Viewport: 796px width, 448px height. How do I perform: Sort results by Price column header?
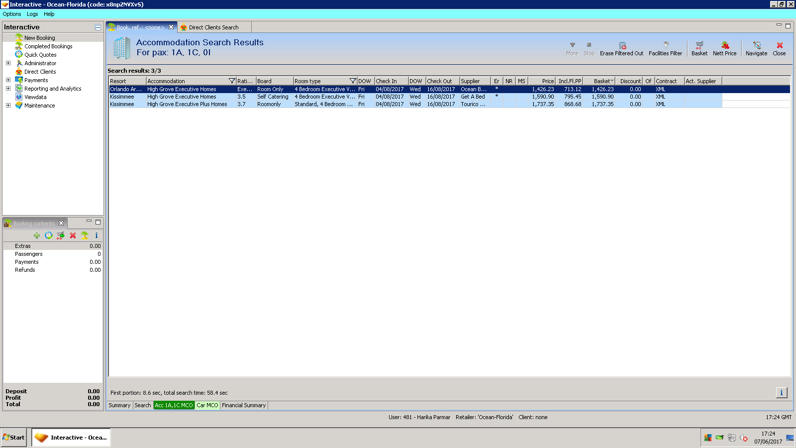tap(542, 81)
